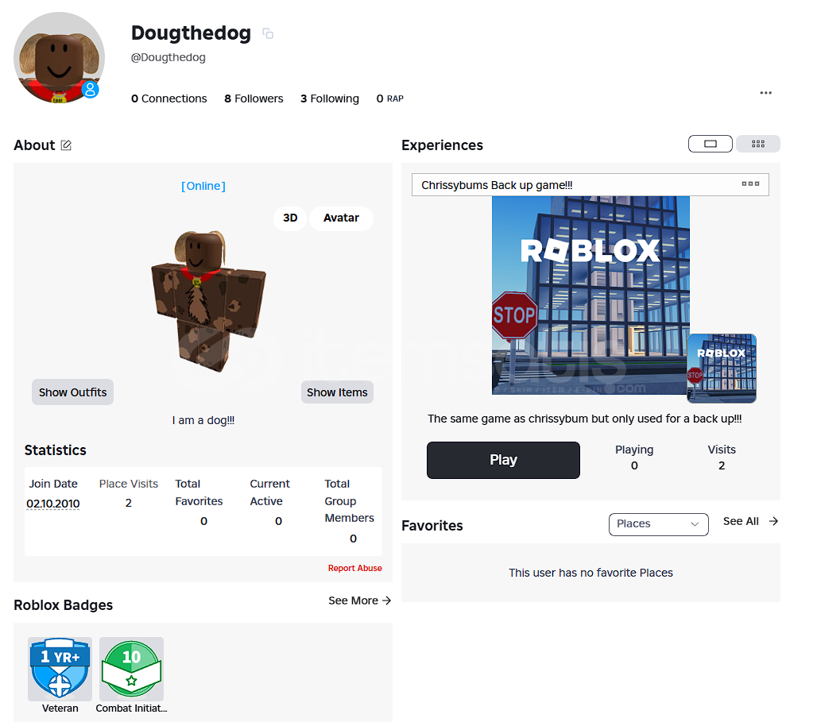Screen dimensions: 817x722
Task: Click the Report Abuse link
Action: 354,569
